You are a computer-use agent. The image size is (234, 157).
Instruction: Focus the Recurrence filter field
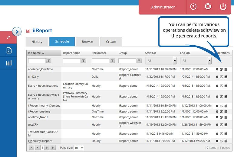point(101,61)
